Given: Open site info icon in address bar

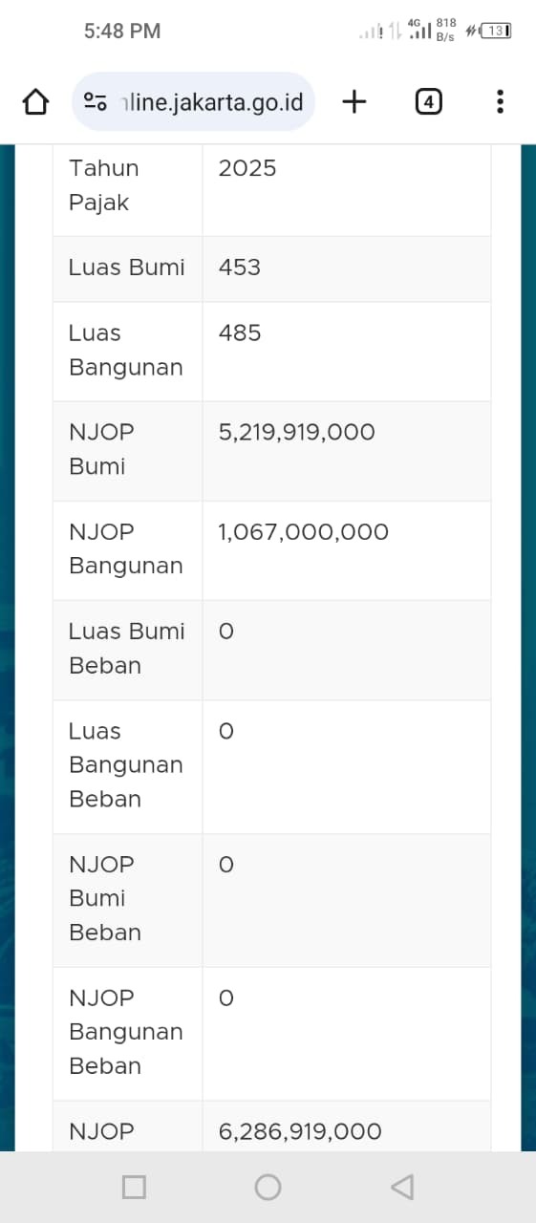Looking at the screenshot, I should pos(96,101).
